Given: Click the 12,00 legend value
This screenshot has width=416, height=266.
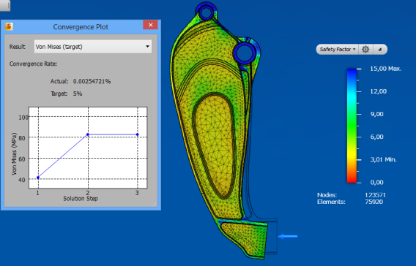Looking at the screenshot, I should click(x=379, y=91).
